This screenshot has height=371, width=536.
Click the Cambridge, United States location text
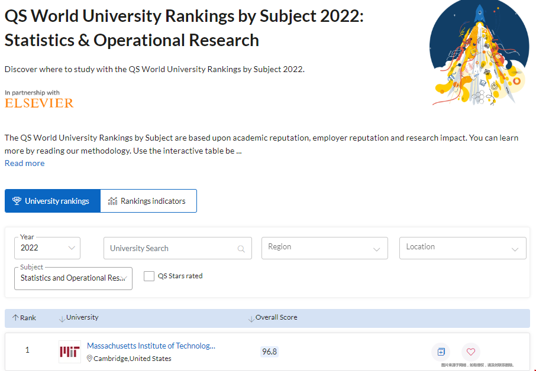(x=133, y=359)
